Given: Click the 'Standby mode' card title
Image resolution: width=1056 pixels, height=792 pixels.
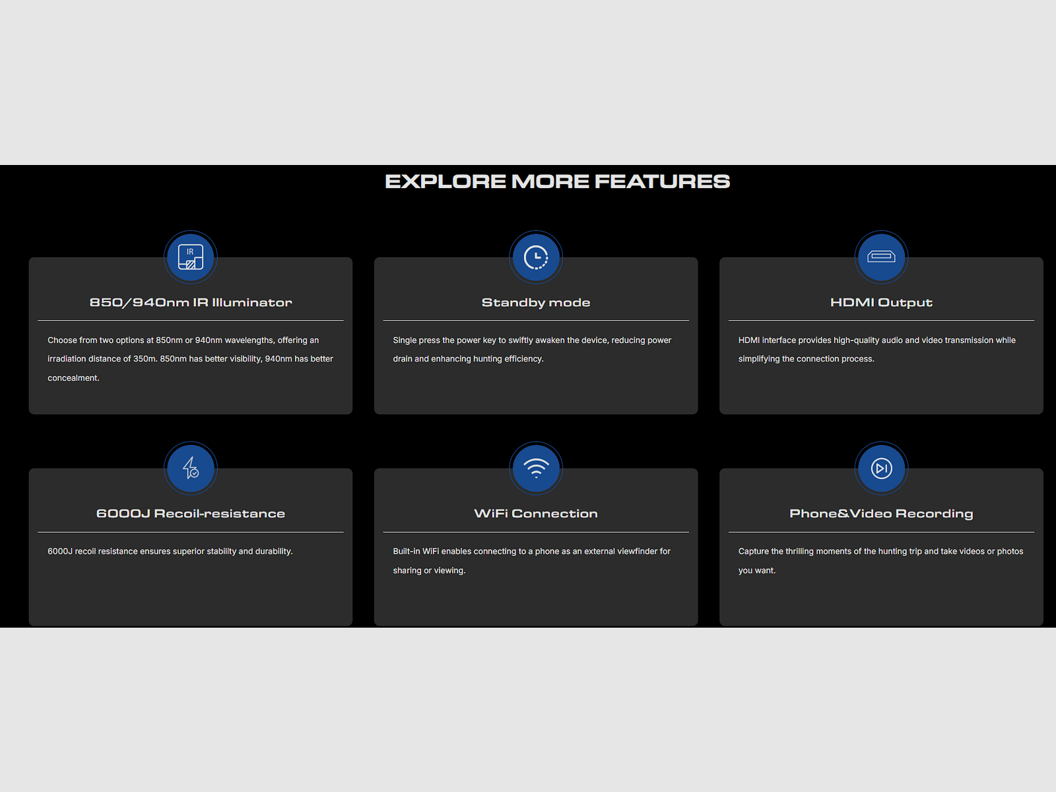Looking at the screenshot, I should (536, 302).
